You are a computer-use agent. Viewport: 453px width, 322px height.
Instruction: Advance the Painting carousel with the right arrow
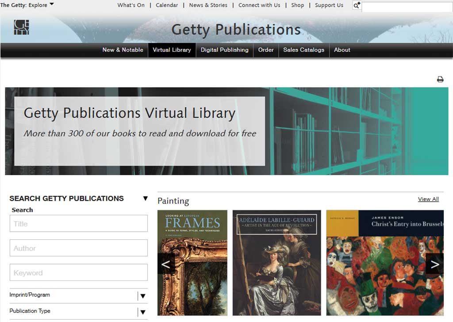pyautogui.click(x=434, y=264)
